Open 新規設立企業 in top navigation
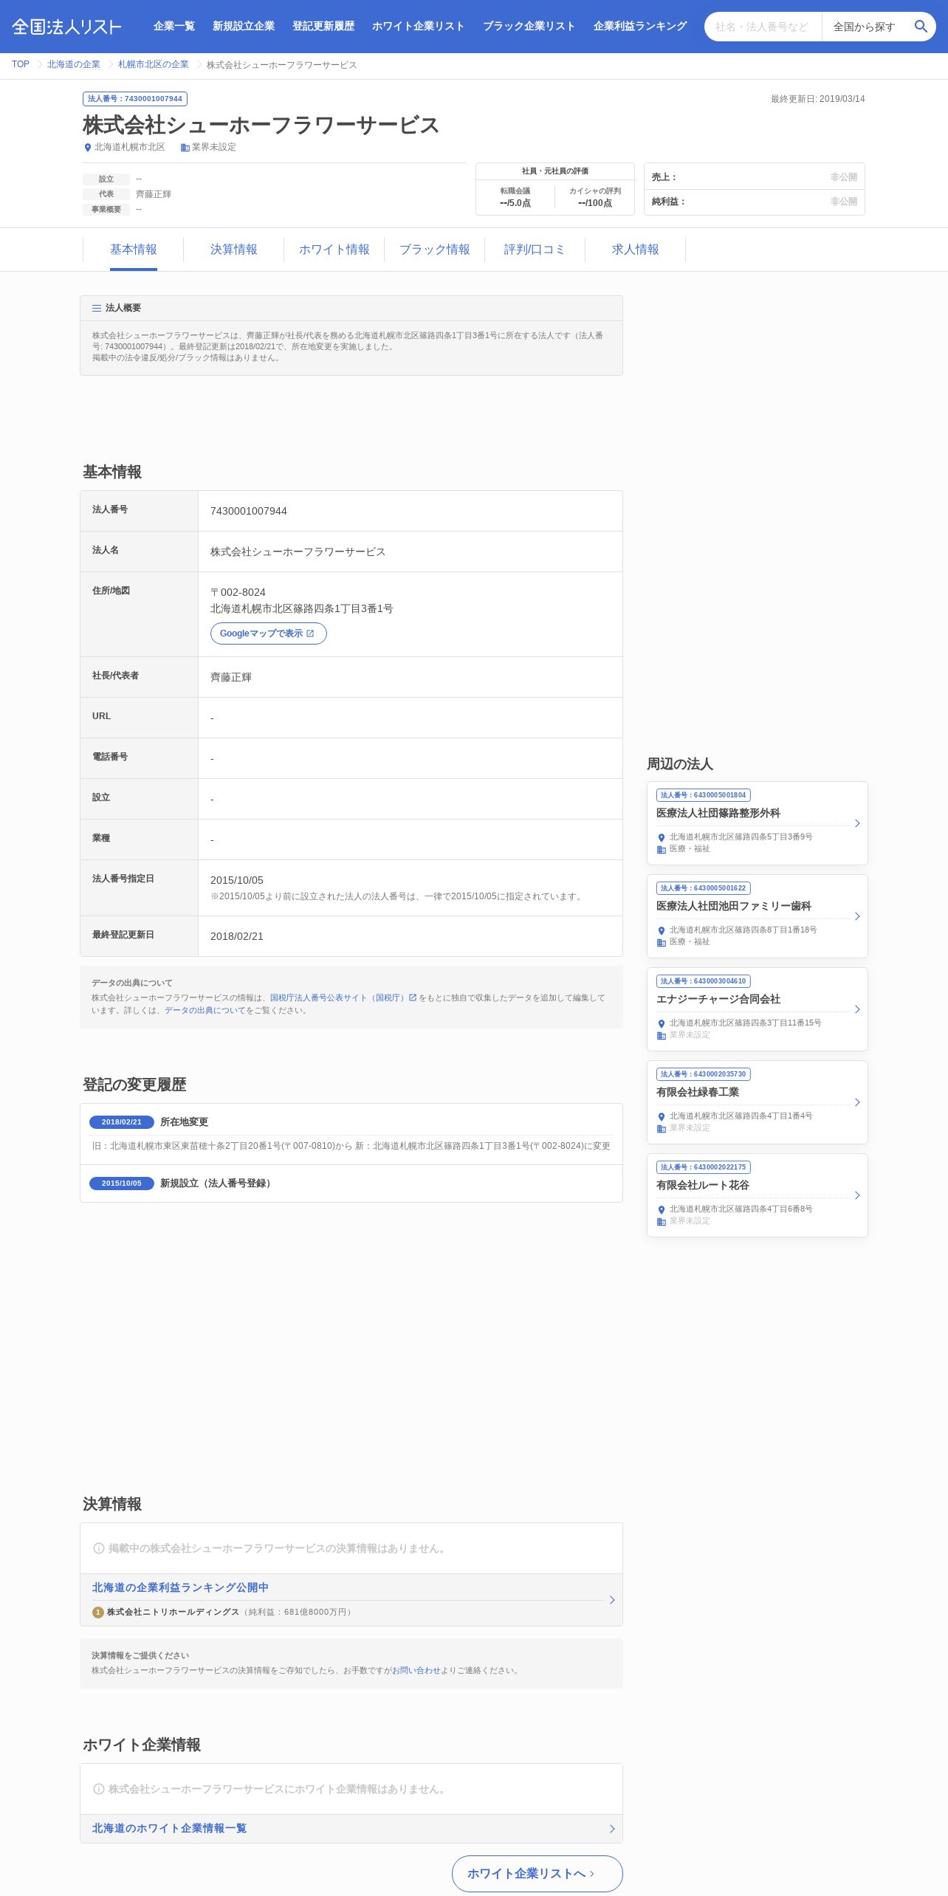Image resolution: width=948 pixels, height=1896 pixels. tap(244, 26)
